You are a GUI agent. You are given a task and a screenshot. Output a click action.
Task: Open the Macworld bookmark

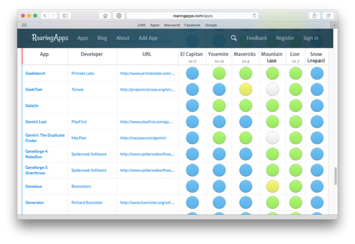(172, 25)
